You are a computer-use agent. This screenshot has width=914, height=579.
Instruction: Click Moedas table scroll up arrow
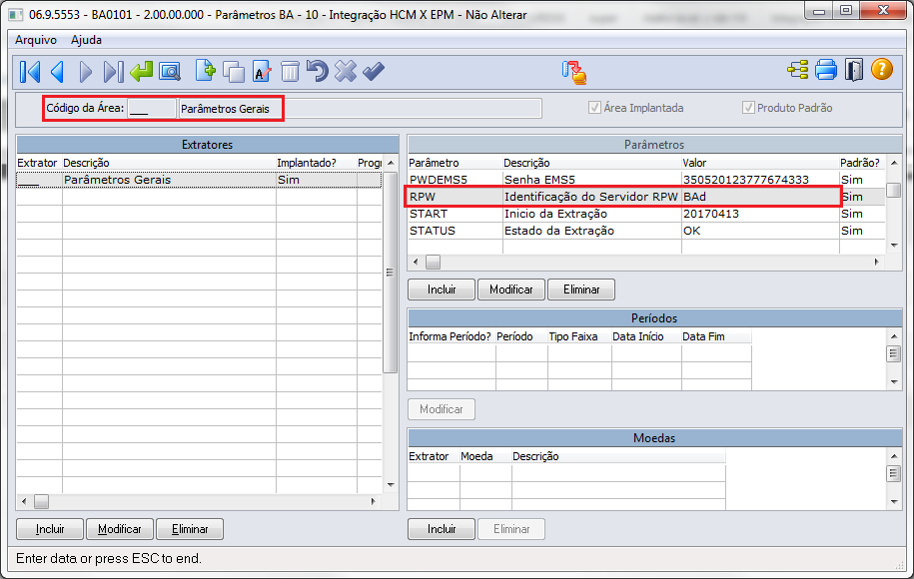click(x=894, y=455)
